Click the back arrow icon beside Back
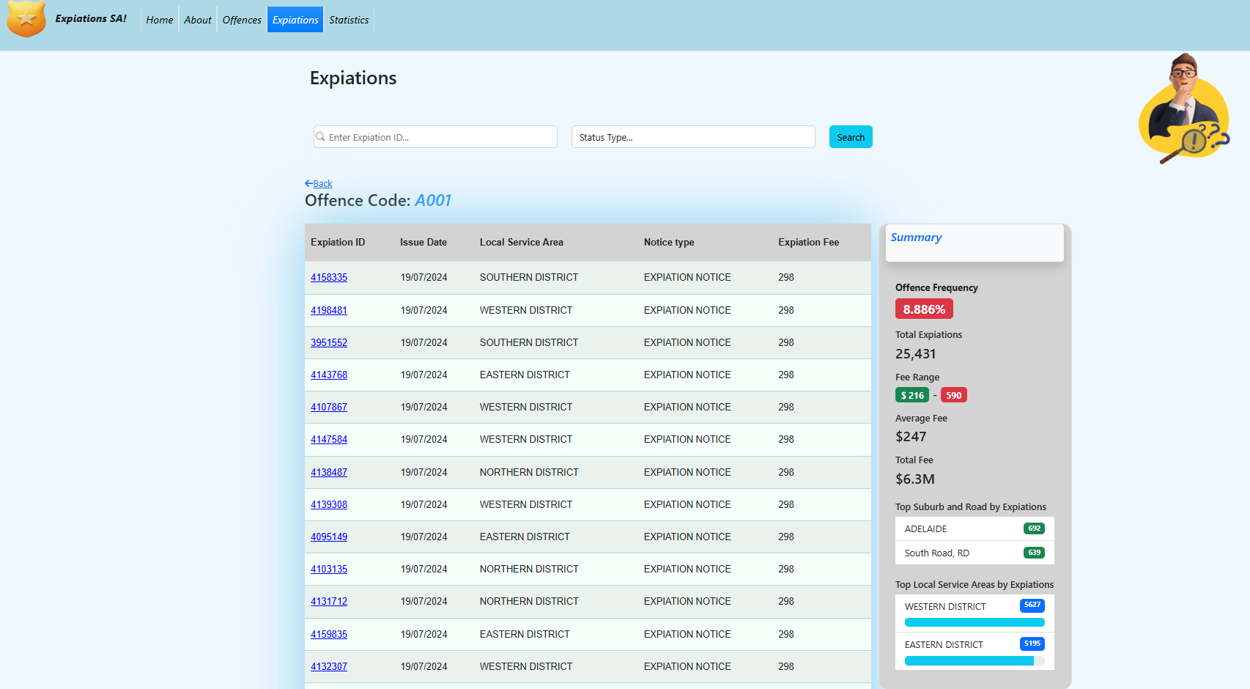 coord(308,183)
